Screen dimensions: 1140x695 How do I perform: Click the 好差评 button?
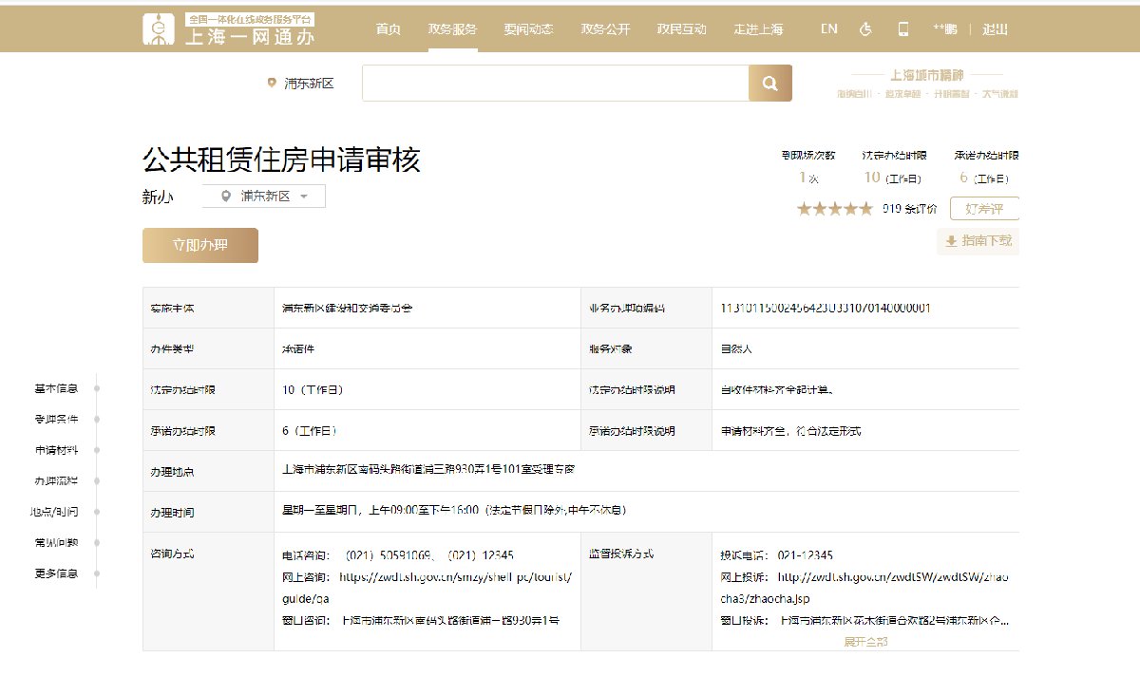click(x=983, y=209)
